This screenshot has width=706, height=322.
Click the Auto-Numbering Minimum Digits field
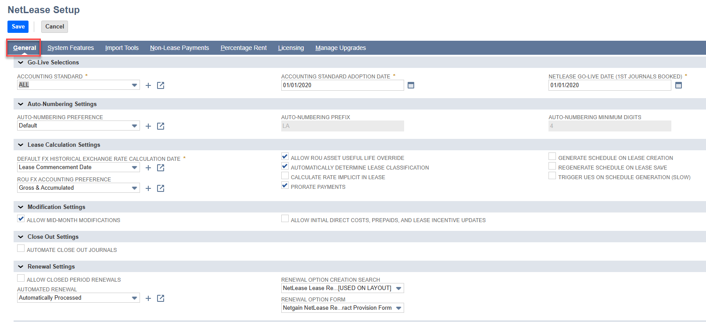coord(610,126)
